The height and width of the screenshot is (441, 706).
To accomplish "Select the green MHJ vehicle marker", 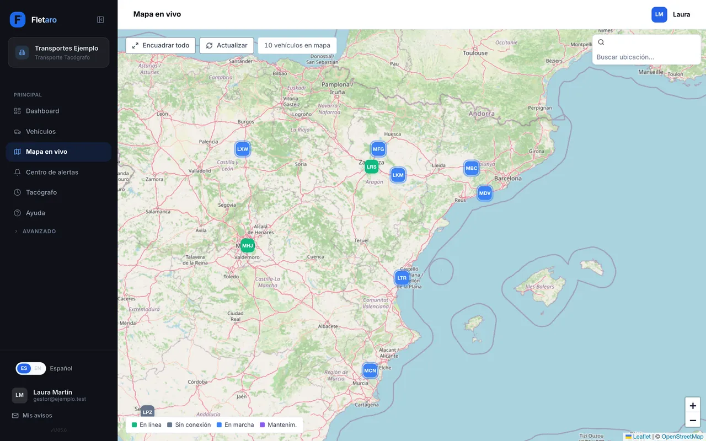I will pyautogui.click(x=248, y=245).
